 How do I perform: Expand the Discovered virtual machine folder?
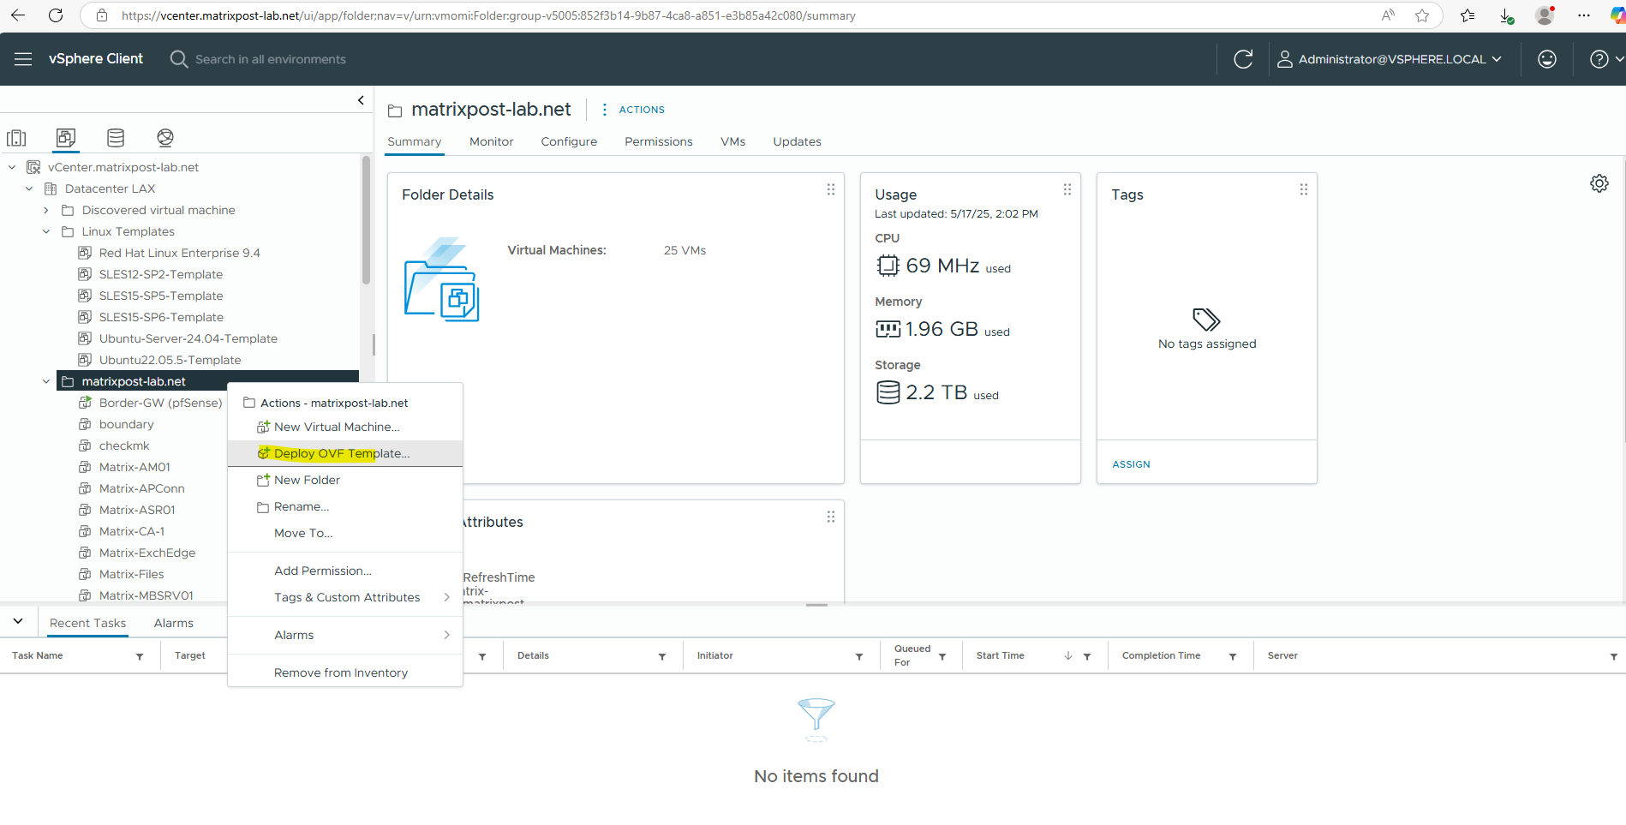(x=46, y=210)
